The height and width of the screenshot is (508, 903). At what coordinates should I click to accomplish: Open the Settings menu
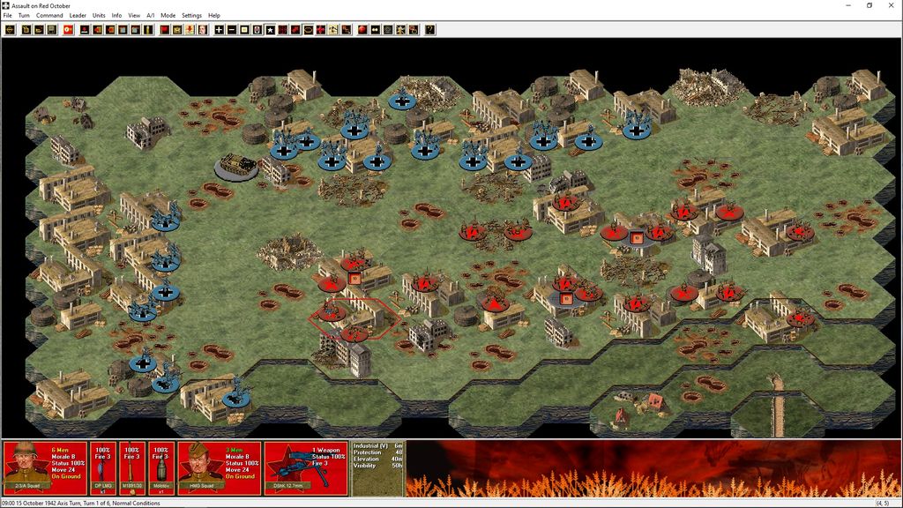click(191, 16)
